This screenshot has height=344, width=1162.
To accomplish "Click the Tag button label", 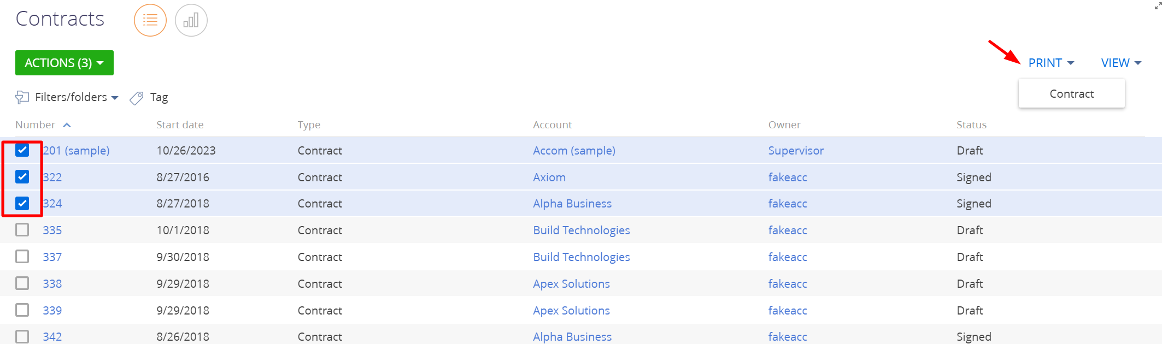I will [x=159, y=97].
